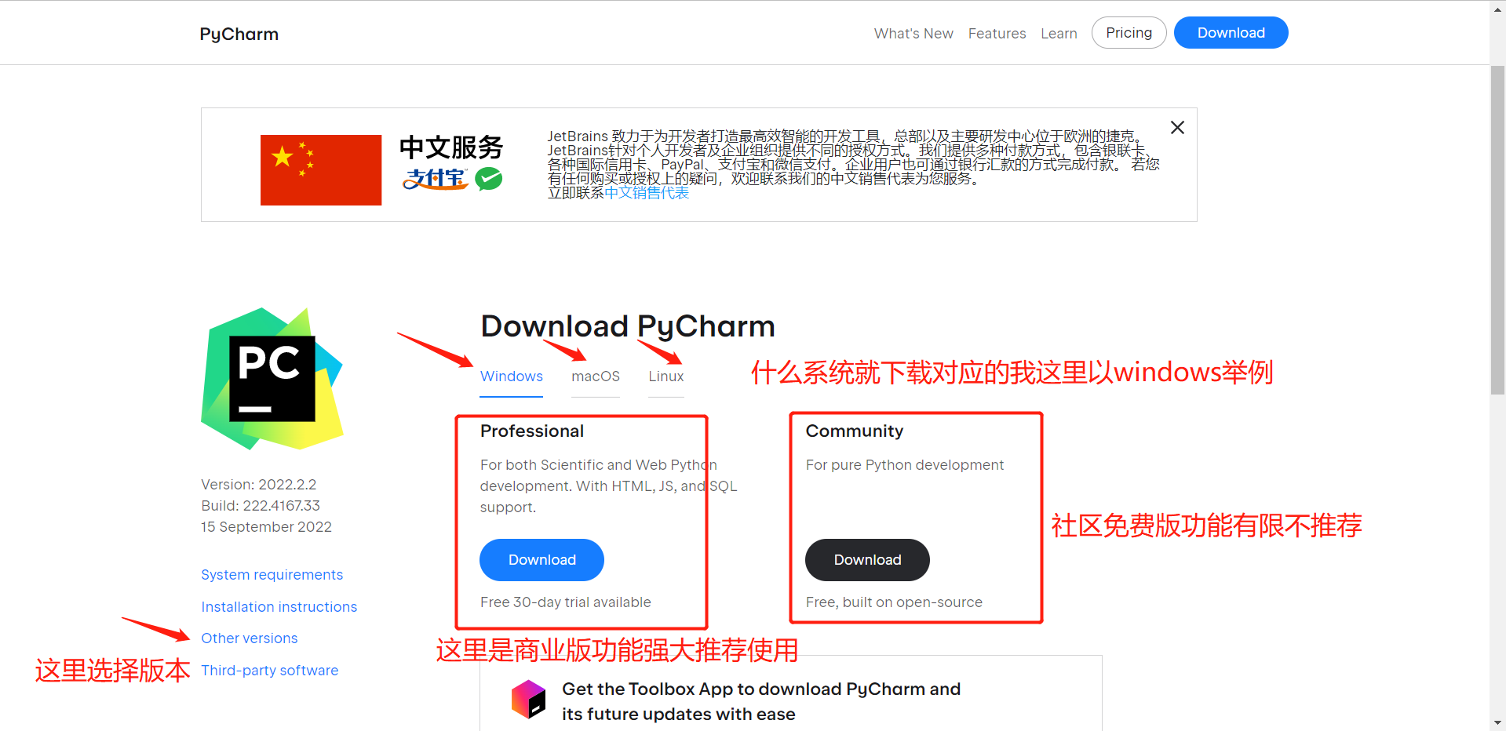Image resolution: width=1506 pixels, height=731 pixels.
Task: Open the System requirements link
Action: (x=272, y=575)
